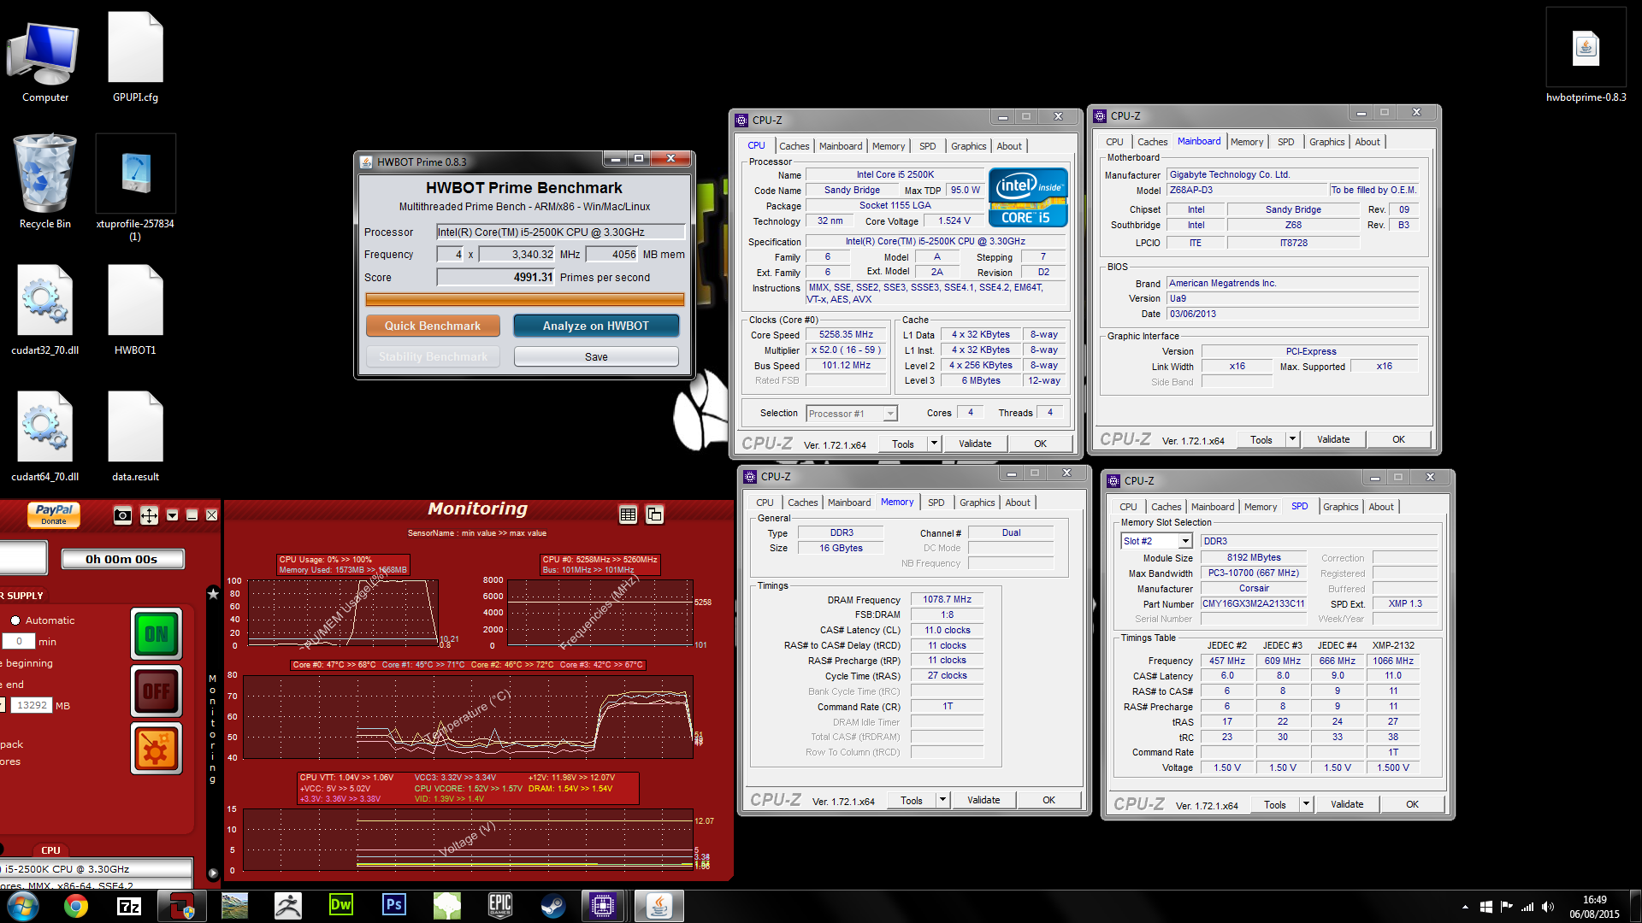The image size is (1642, 923).
Task: Click the 13292 MB memory input field
Action: tap(32, 705)
